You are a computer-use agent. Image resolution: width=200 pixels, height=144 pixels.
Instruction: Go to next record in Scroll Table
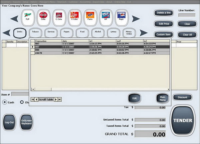(56, 99)
